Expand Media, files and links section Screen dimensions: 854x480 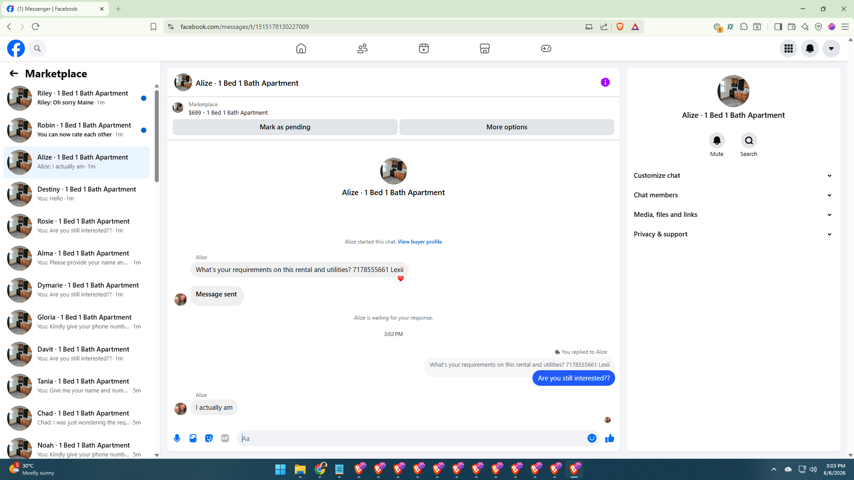click(733, 215)
